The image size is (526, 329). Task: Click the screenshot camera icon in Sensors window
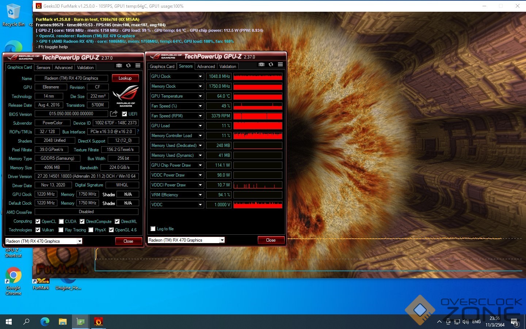tap(261, 64)
